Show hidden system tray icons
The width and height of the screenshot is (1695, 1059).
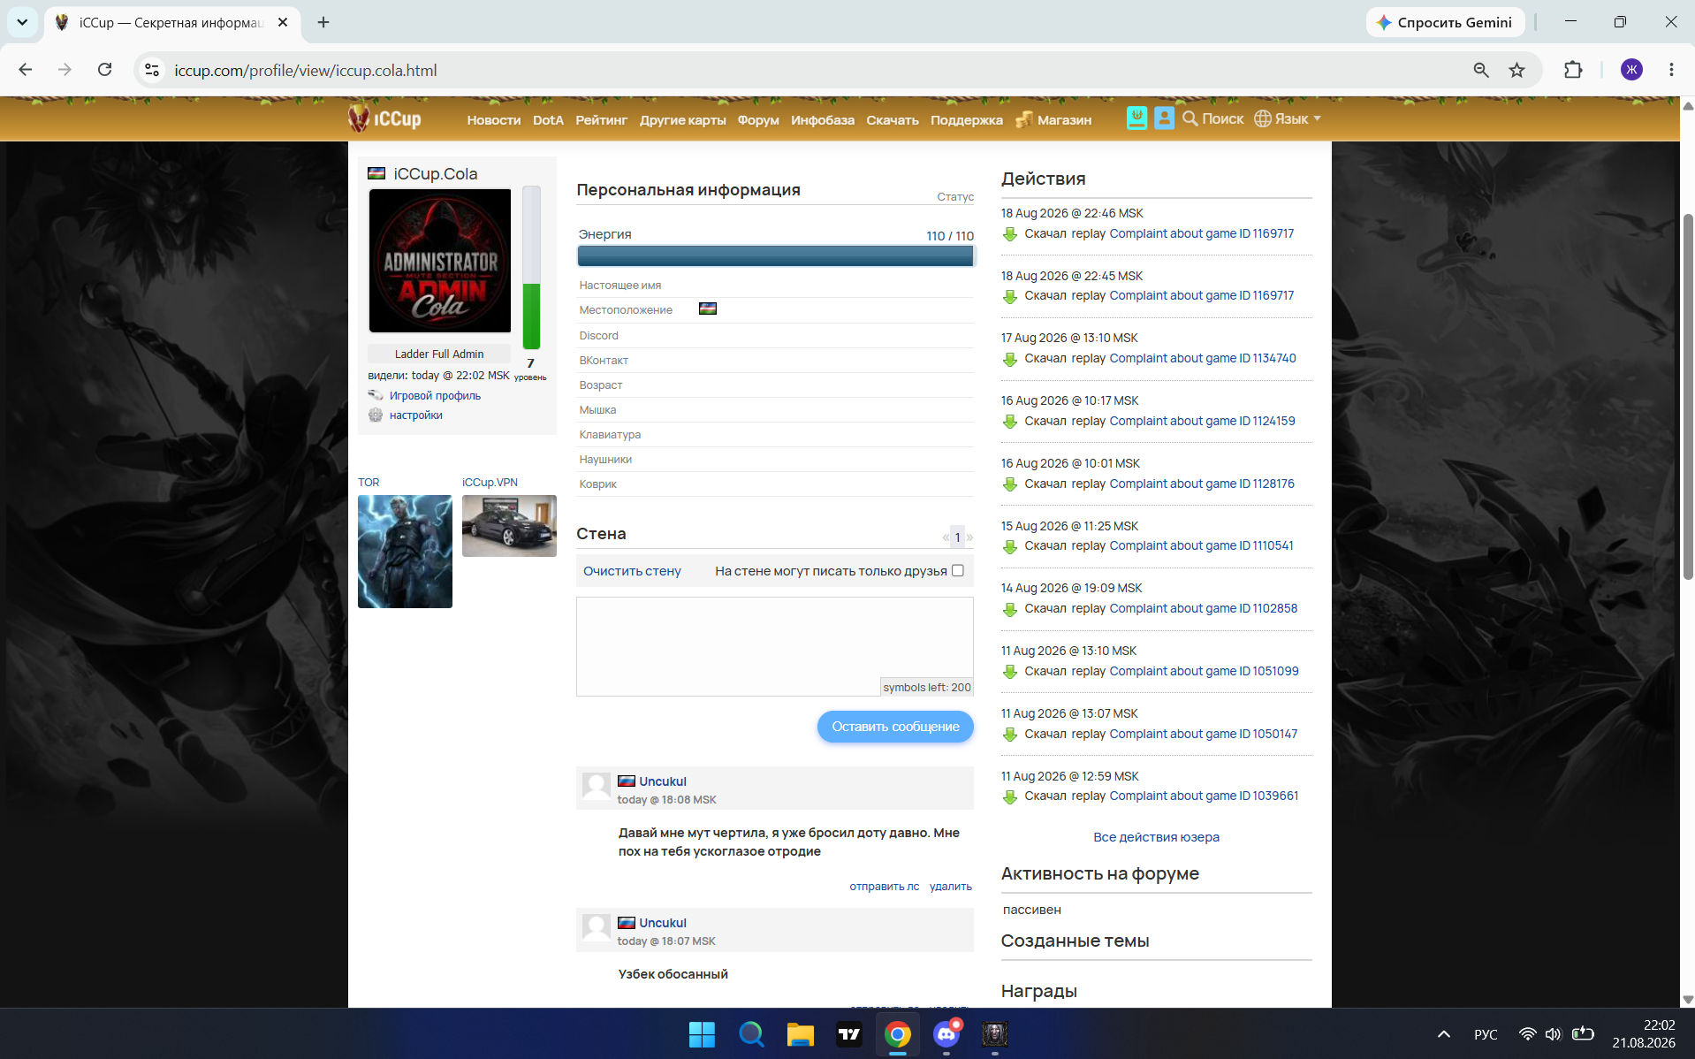click(x=1443, y=1034)
